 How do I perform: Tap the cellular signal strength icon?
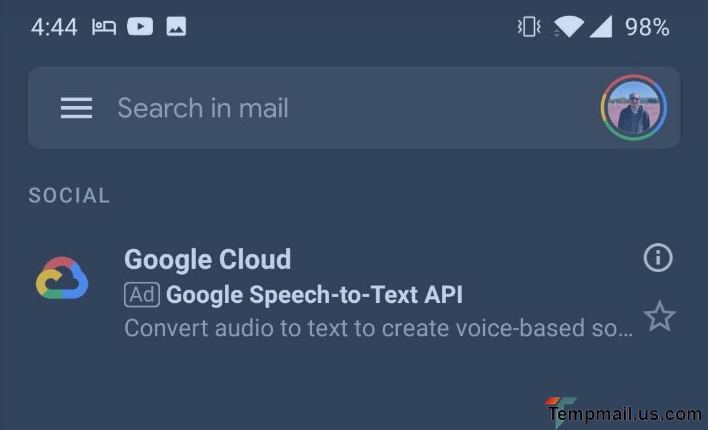tap(600, 27)
